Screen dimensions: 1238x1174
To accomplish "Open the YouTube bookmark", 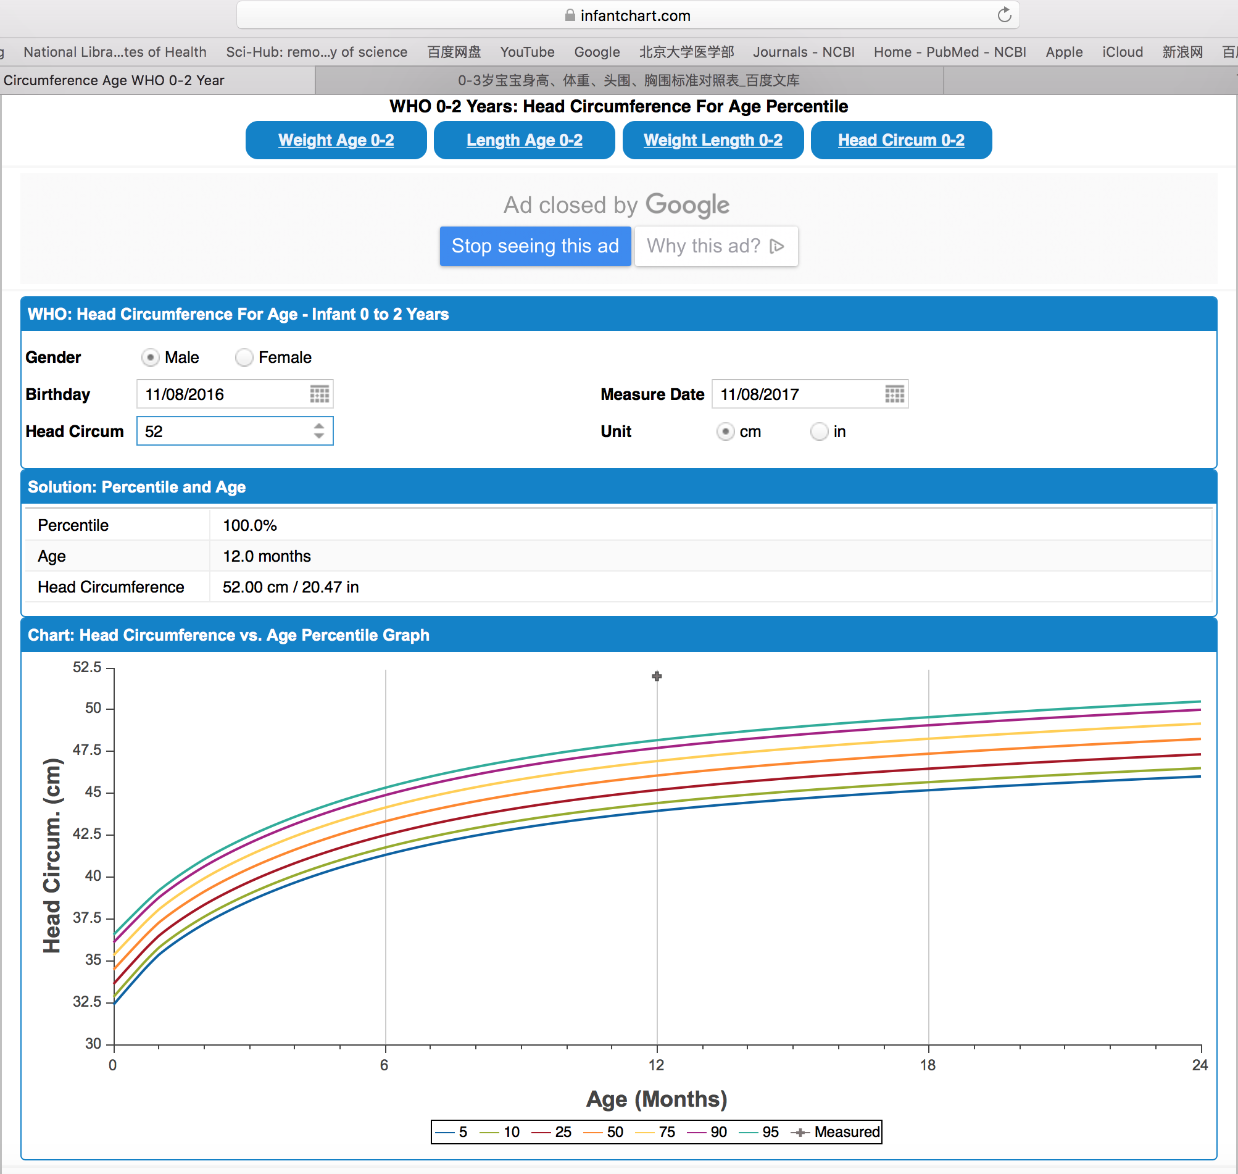I will (528, 52).
